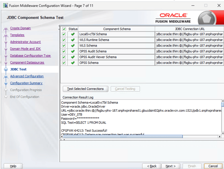Click the JDBC URL cell for LocalSvcTbl Schema
The width and height of the screenshot is (224, 169).
(x=189, y=34)
